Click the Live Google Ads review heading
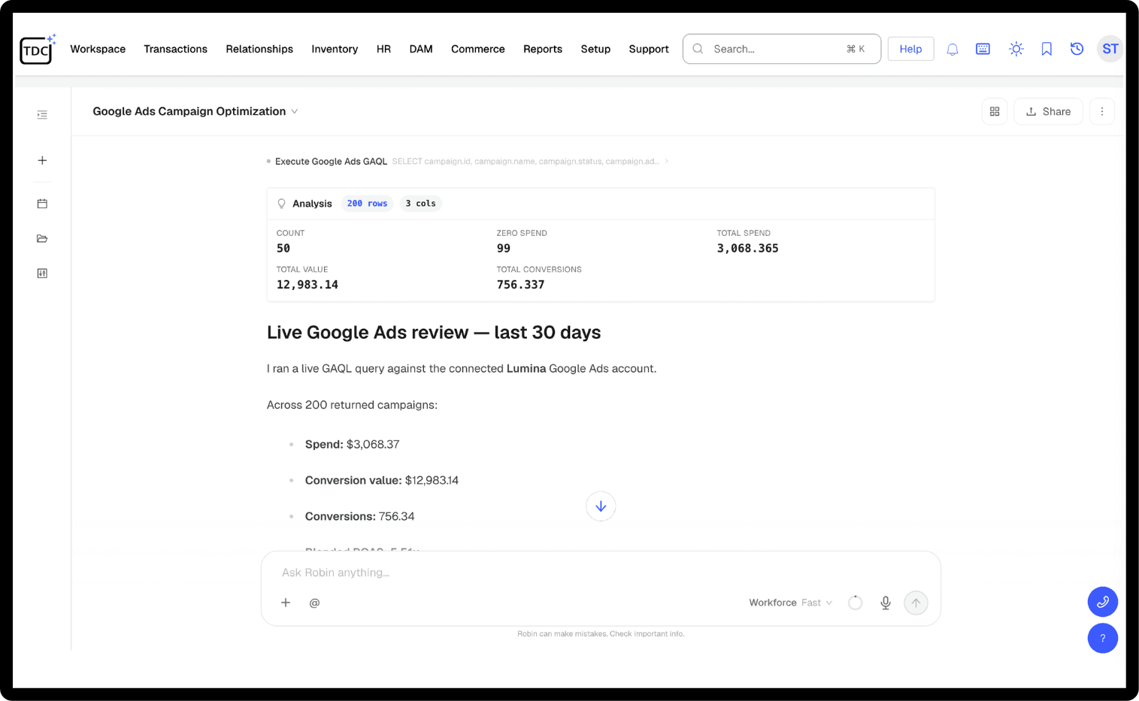Viewport: 1139px width, 701px height. 434,332
